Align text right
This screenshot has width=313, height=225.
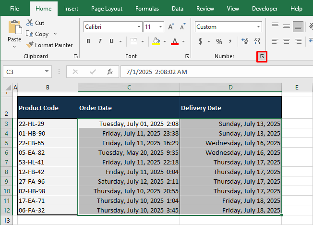pyautogui.click(x=298, y=41)
